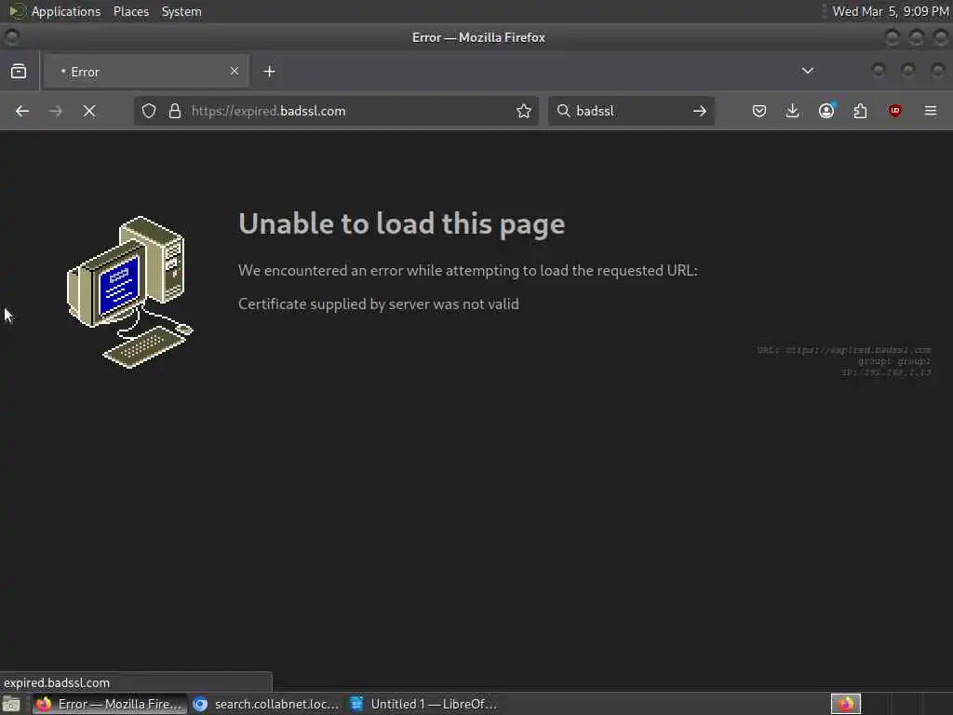Open the Downloads panel
Viewport: 953px width, 715px height.
coord(793,112)
